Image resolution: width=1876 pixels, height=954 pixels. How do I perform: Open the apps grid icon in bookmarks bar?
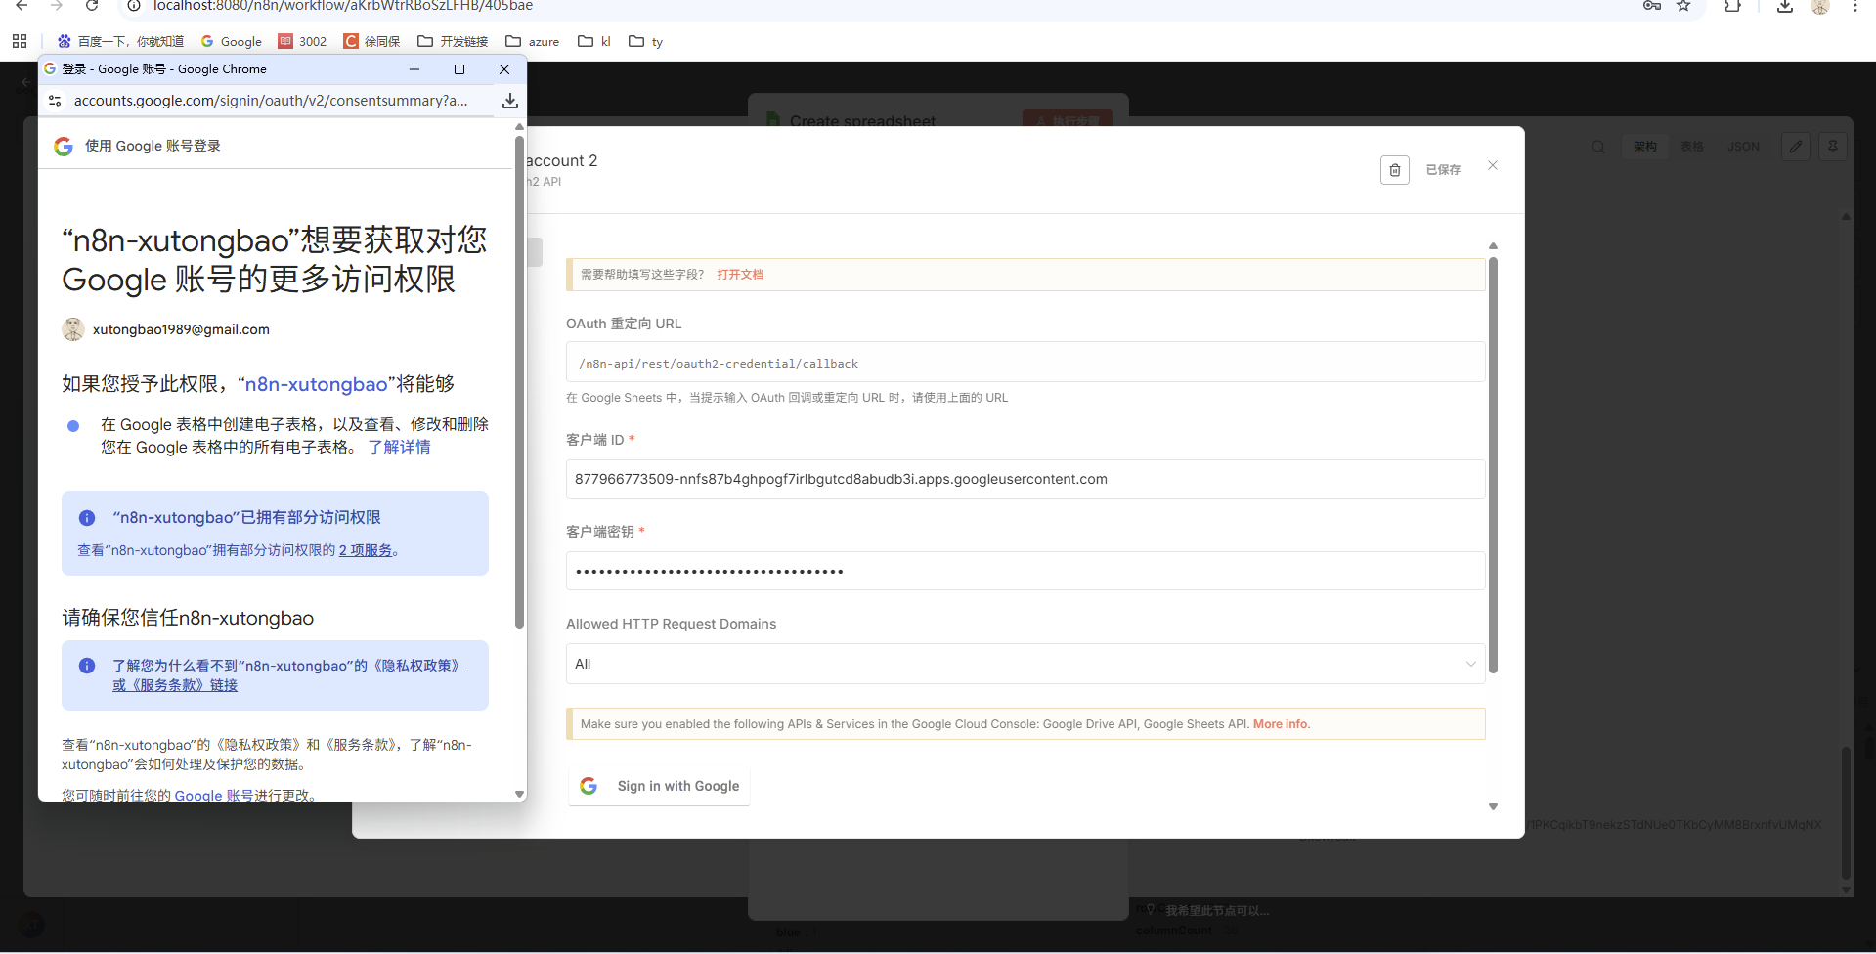pos(20,41)
